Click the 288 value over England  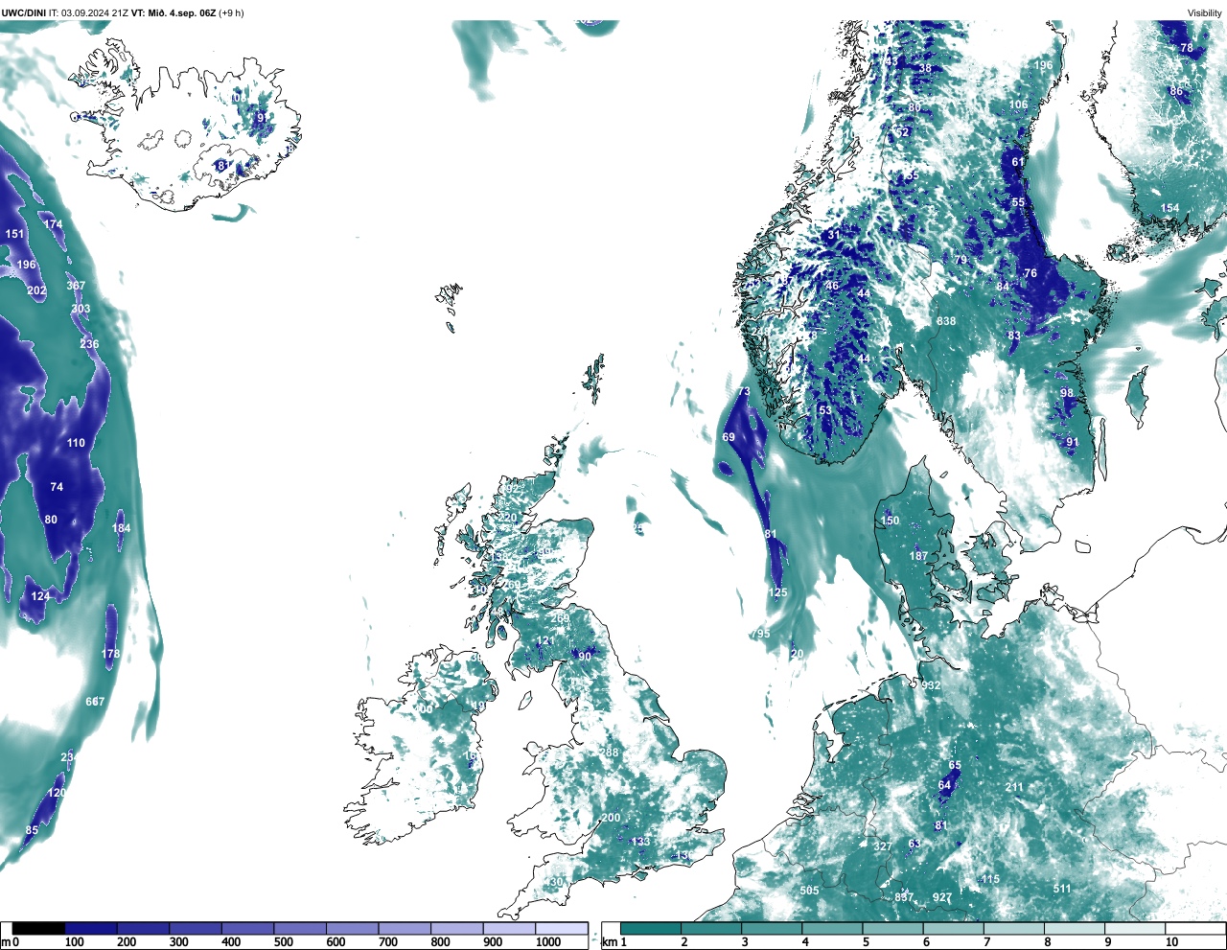coord(610,753)
